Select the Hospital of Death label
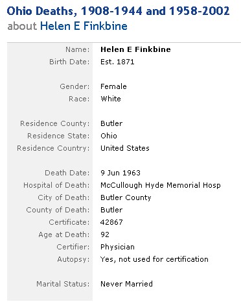241x304 pixels. pos(56,185)
